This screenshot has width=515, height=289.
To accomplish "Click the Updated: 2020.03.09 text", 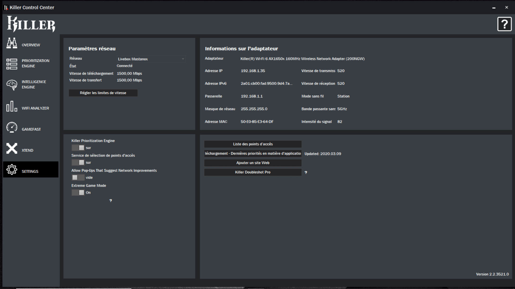I will (323, 154).
